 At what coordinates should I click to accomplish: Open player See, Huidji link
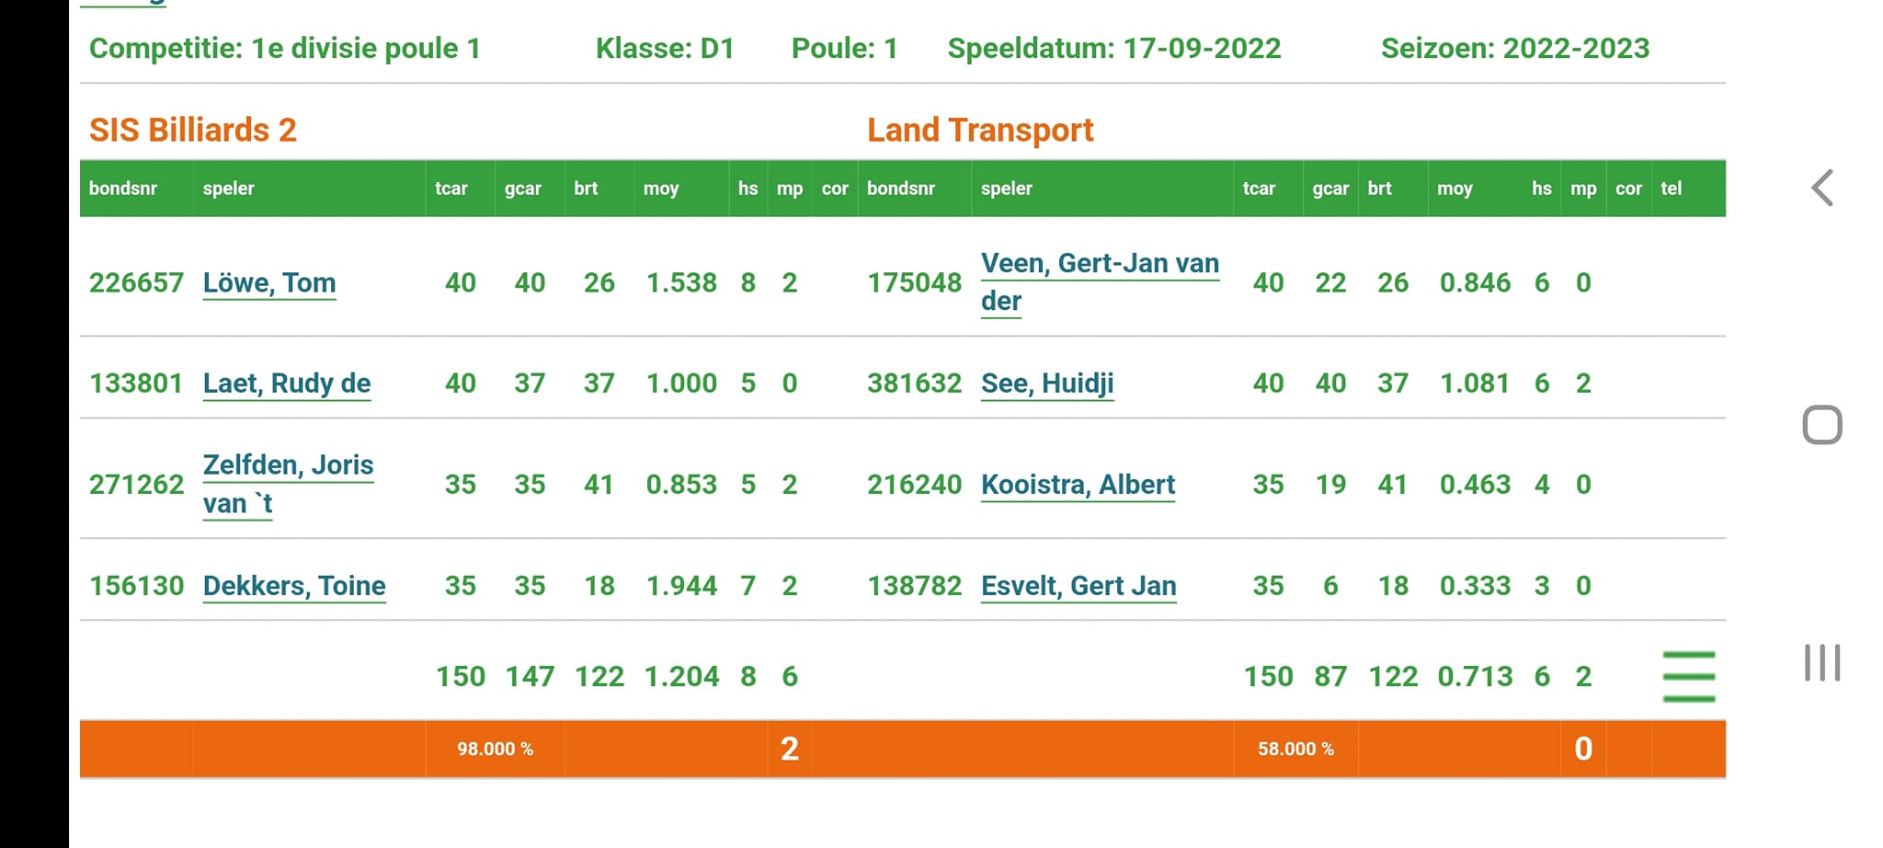[x=1047, y=383]
